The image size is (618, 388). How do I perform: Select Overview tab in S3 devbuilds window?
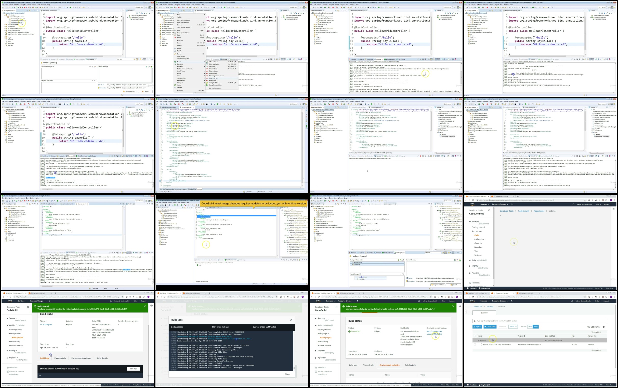(484, 313)
